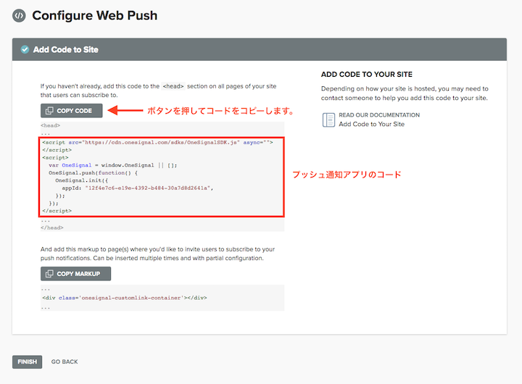The height and width of the screenshot is (384, 522).
Task: Click the Configure Web Push page title
Action: point(94,16)
